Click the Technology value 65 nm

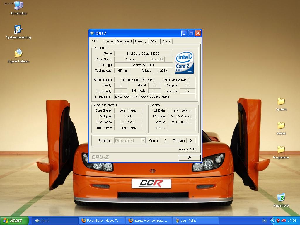[x=122, y=71]
